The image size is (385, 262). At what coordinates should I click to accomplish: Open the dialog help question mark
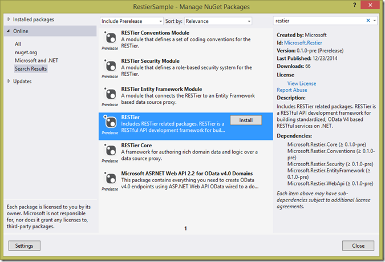click(x=355, y=5)
